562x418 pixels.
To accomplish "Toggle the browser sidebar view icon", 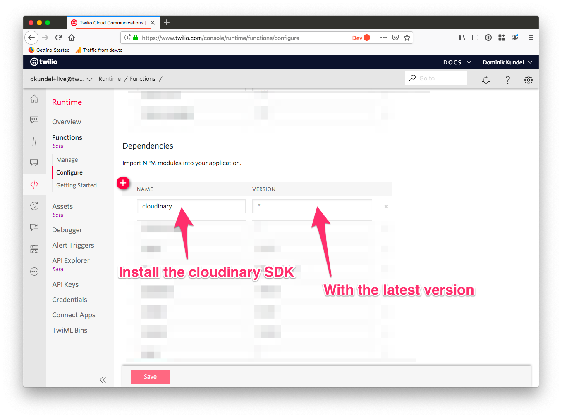I will 475,38.
